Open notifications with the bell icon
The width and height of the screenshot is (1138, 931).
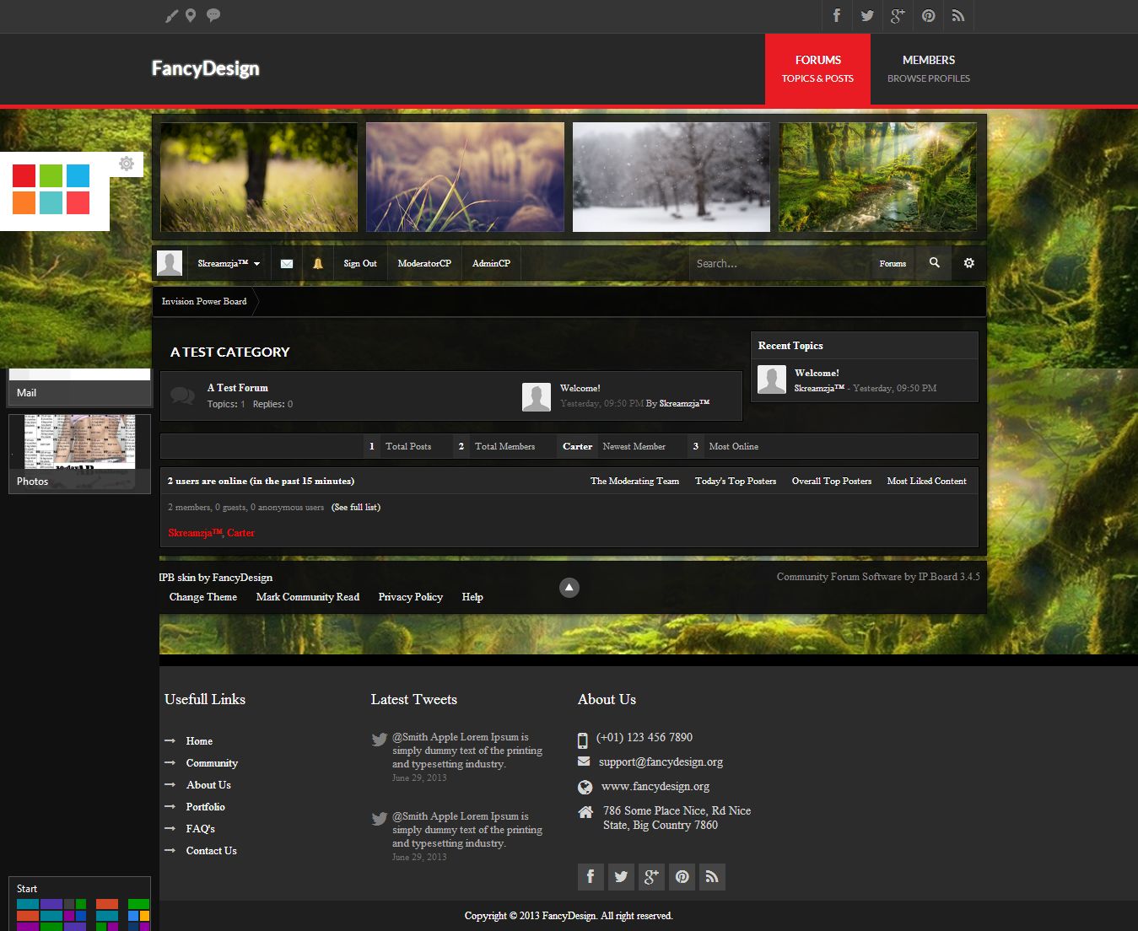[318, 264]
